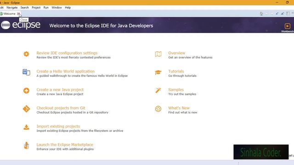Open the Search menu
This screenshot has height=165, width=294.
coord(24,8)
